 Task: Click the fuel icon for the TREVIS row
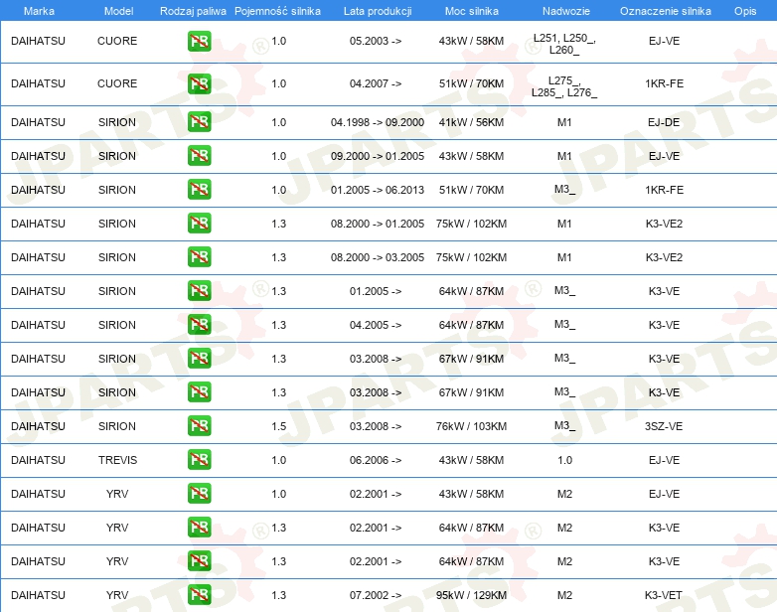click(x=199, y=459)
